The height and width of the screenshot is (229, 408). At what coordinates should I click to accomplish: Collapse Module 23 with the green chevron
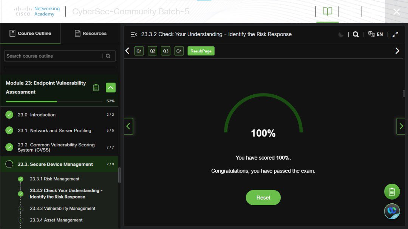(x=111, y=88)
